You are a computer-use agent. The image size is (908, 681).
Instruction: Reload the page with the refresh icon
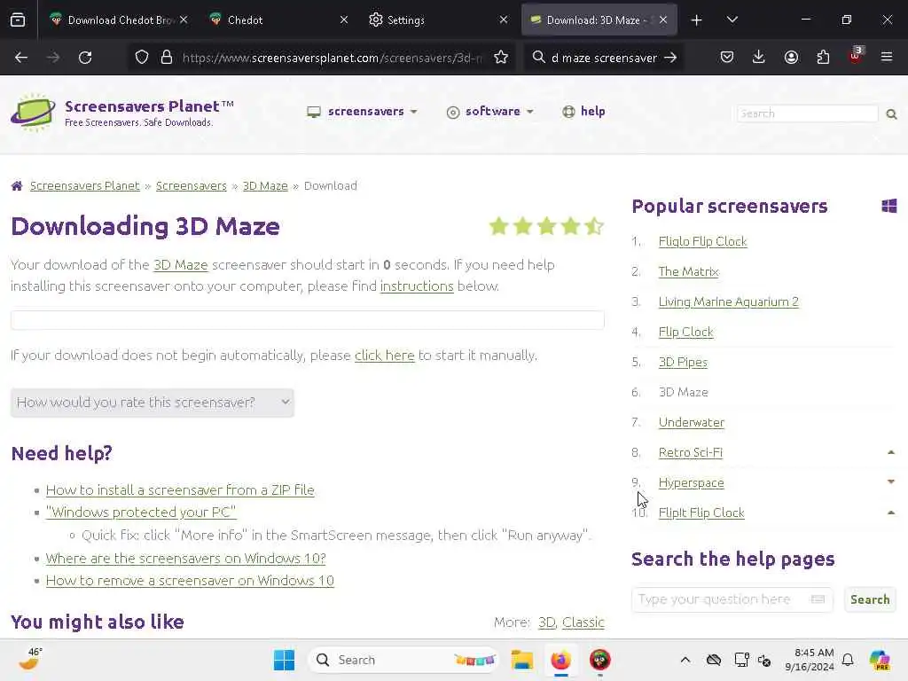click(85, 58)
